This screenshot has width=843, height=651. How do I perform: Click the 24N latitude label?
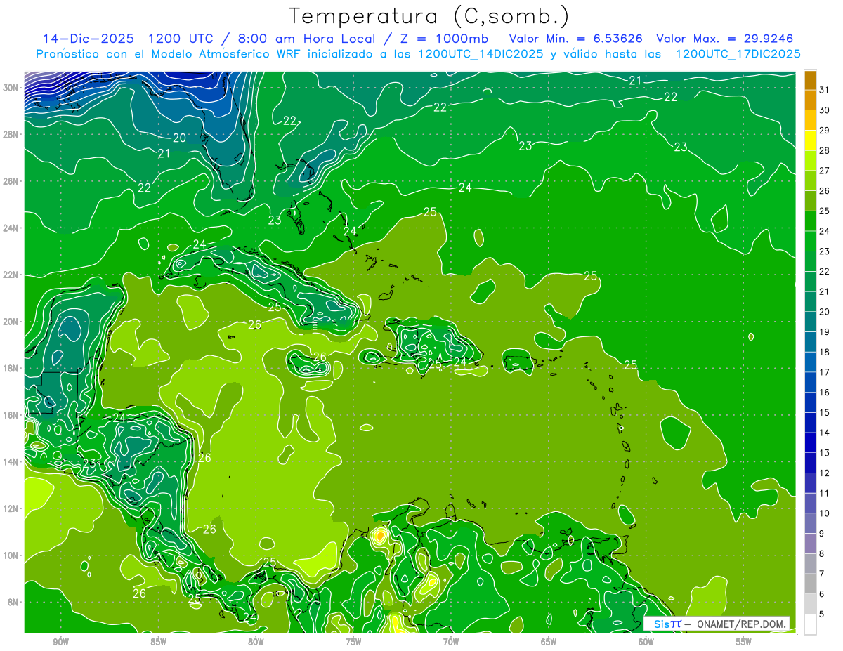[x=12, y=228]
